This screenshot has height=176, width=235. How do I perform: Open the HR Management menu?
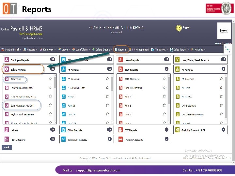[139, 50]
